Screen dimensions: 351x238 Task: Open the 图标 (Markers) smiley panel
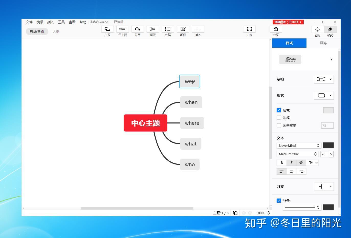(317, 29)
